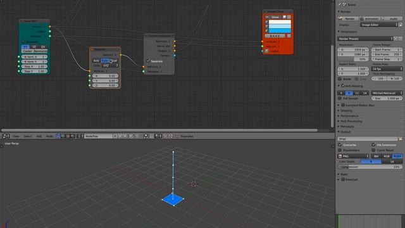Screen dimensions: 405x228
Task: Select the YZ plane direction
Action: (x=34, y=47)
